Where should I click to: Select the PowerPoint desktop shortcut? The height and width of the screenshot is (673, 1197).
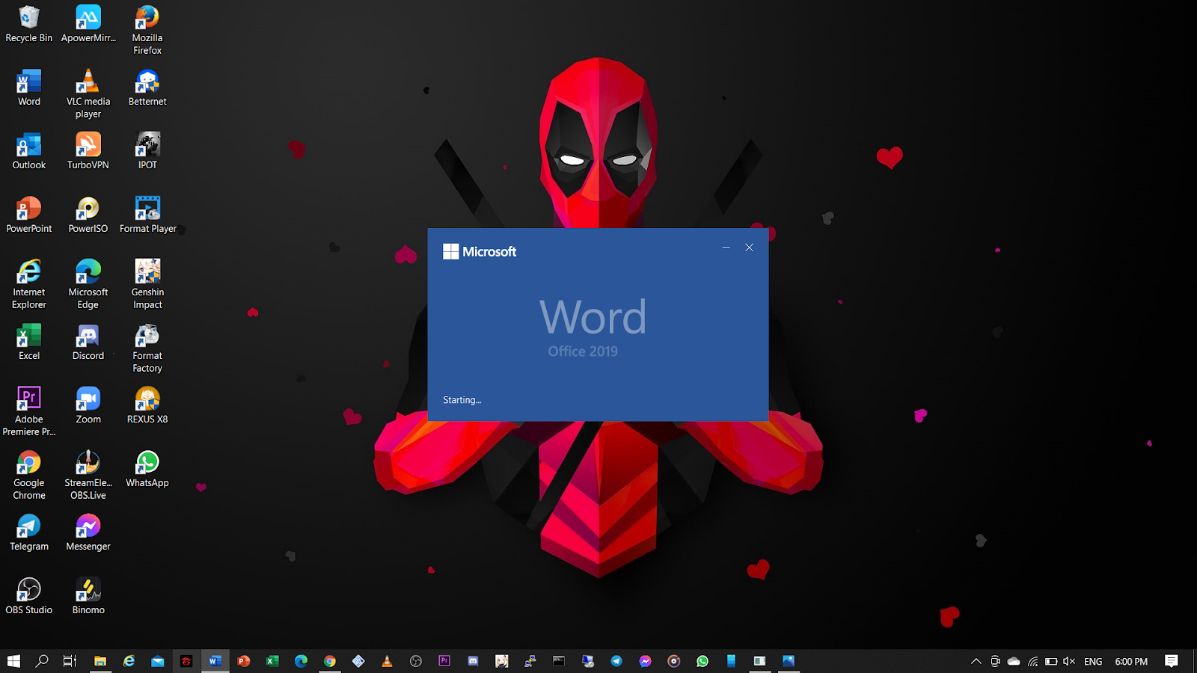click(x=29, y=215)
